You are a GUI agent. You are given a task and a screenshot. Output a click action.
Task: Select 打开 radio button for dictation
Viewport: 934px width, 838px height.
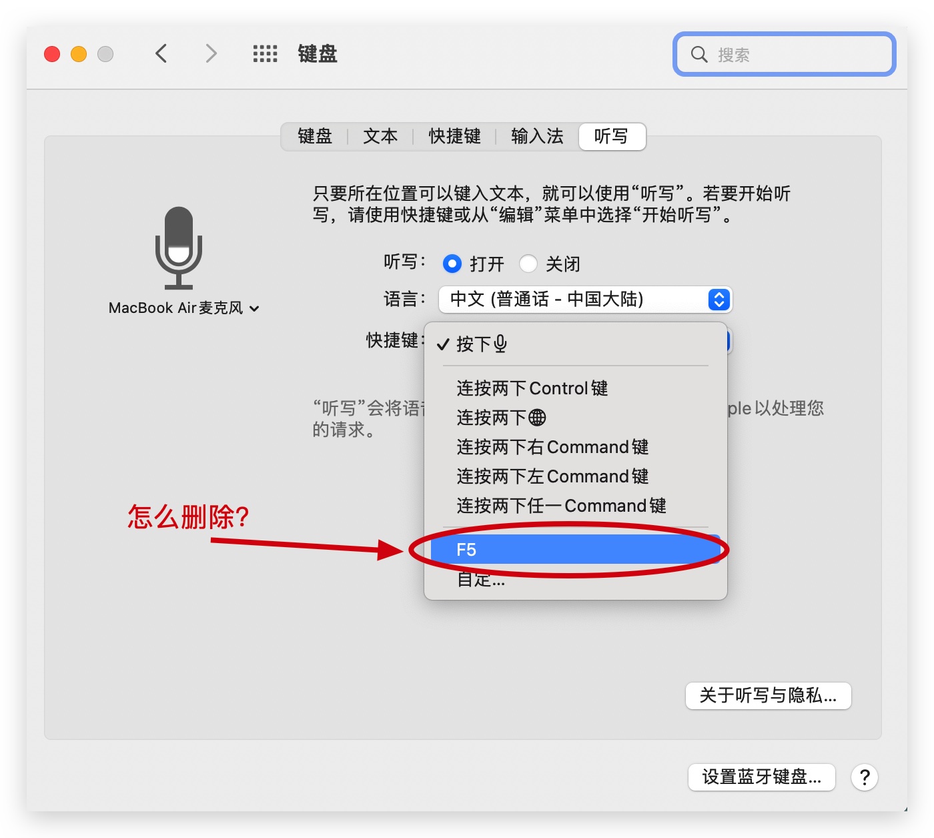(452, 264)
